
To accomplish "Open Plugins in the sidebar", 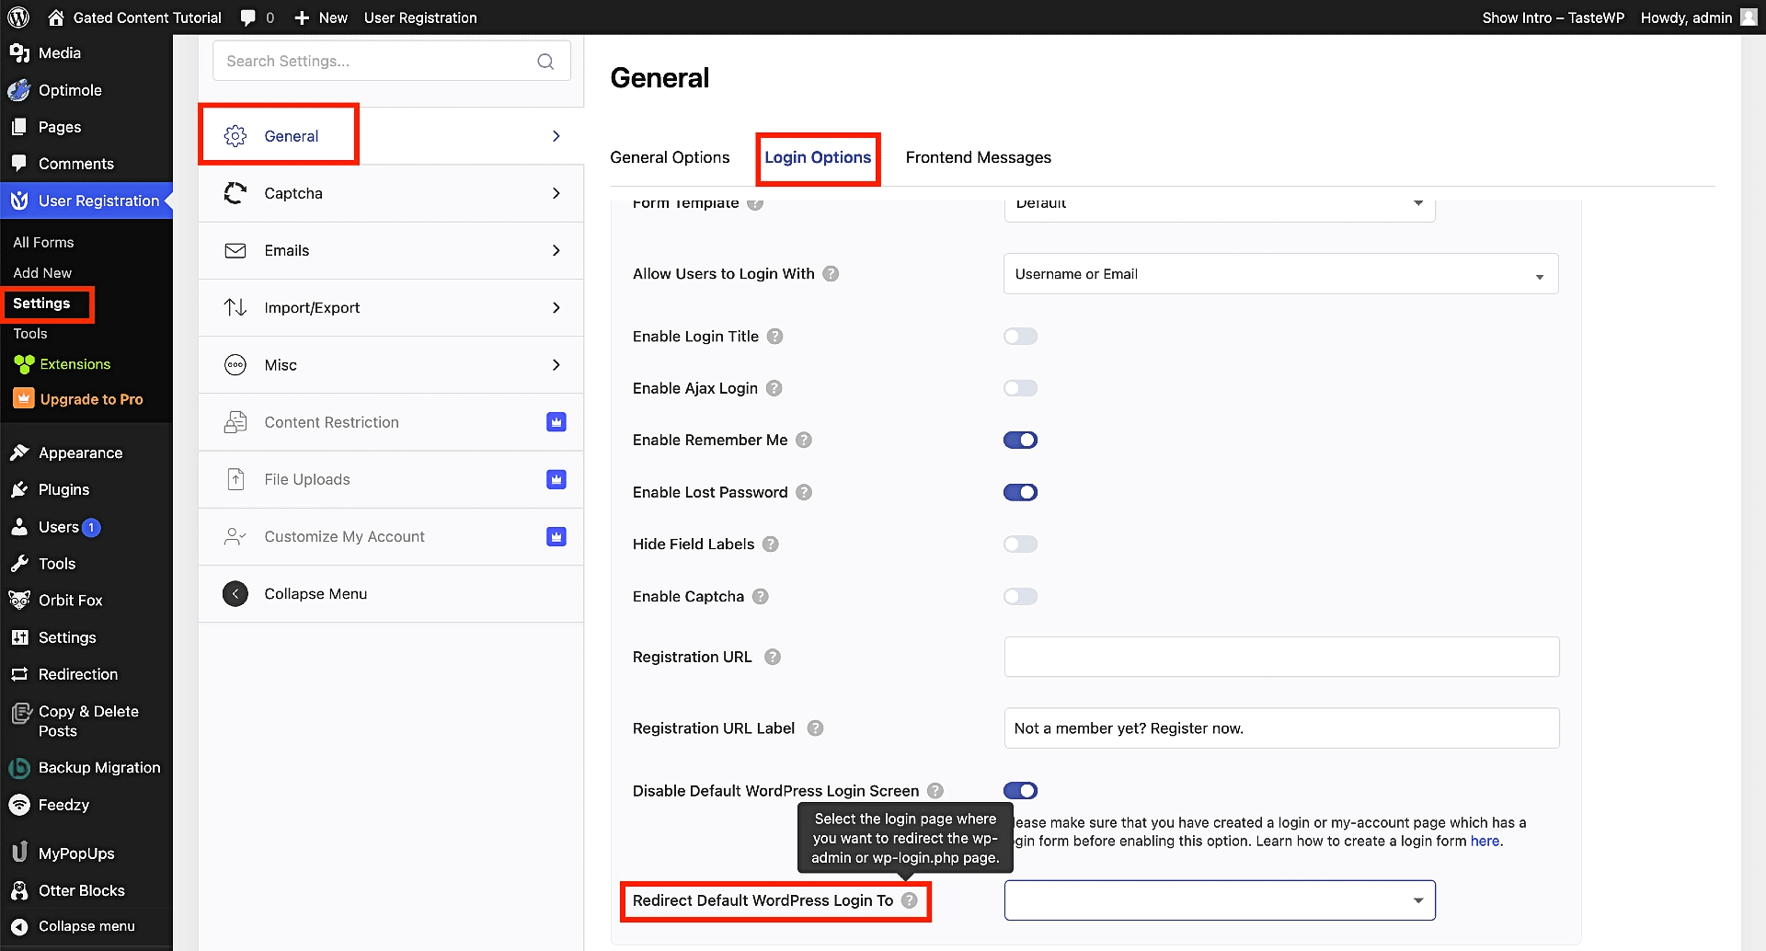I will pyautogui.click(x=63, y=489).
